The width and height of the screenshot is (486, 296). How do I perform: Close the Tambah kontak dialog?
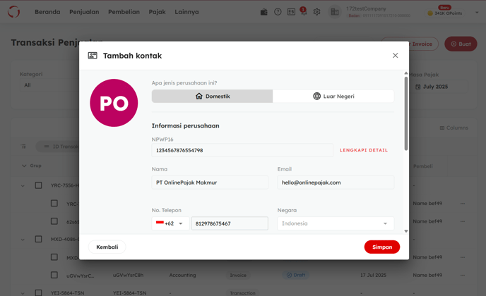coord(395,56)
